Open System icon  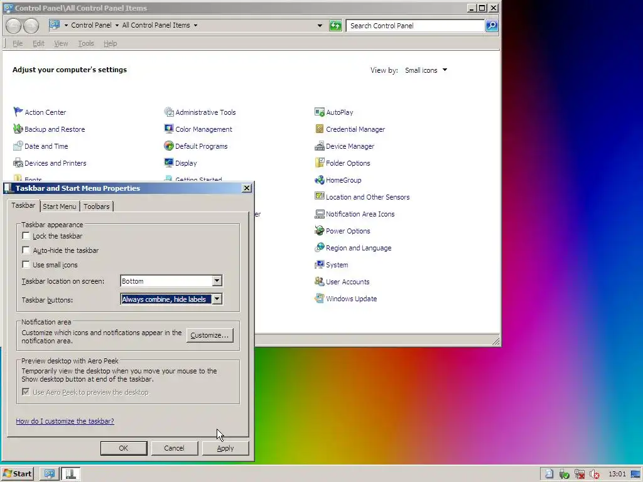pyautogui.click(x=320, y=265)
